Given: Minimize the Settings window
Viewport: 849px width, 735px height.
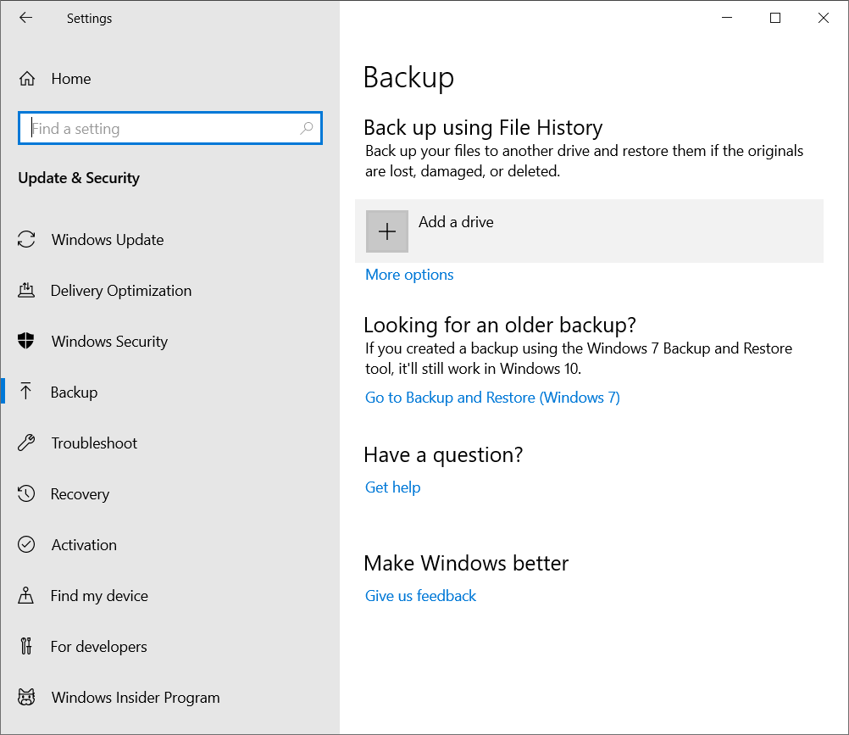Looking at the screenshot, I should (727, 18).
